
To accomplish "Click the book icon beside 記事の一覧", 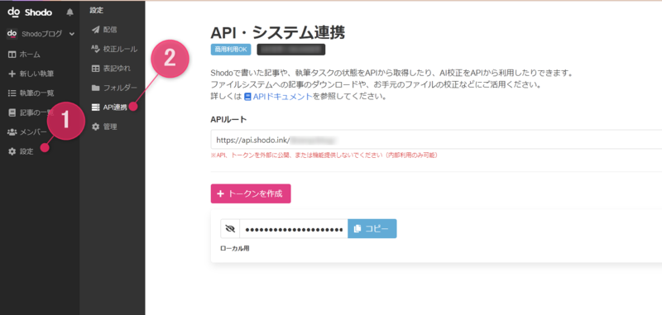I will tap(12, 112).
